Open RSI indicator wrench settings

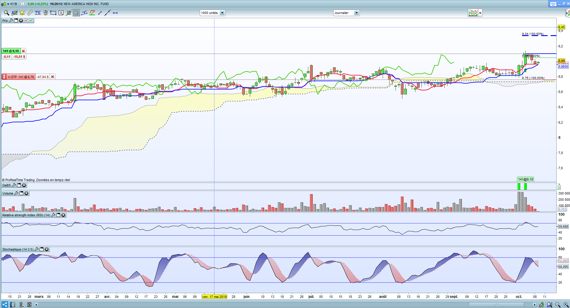click(x=53, y=215)
